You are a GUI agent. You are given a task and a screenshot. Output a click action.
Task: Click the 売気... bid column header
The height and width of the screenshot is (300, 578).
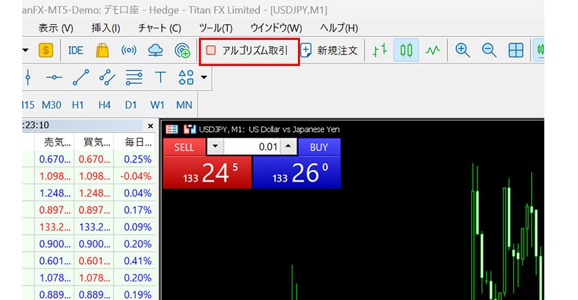click(54, 142)
